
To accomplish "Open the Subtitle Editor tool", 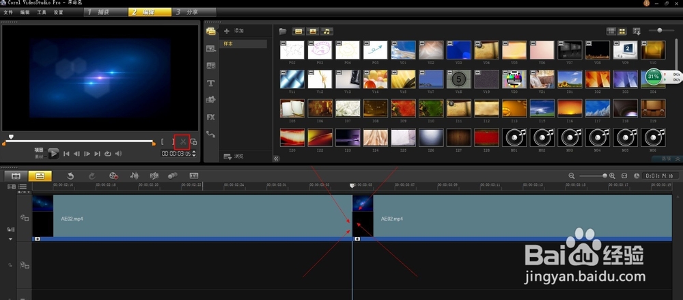I will pos(194,176).
